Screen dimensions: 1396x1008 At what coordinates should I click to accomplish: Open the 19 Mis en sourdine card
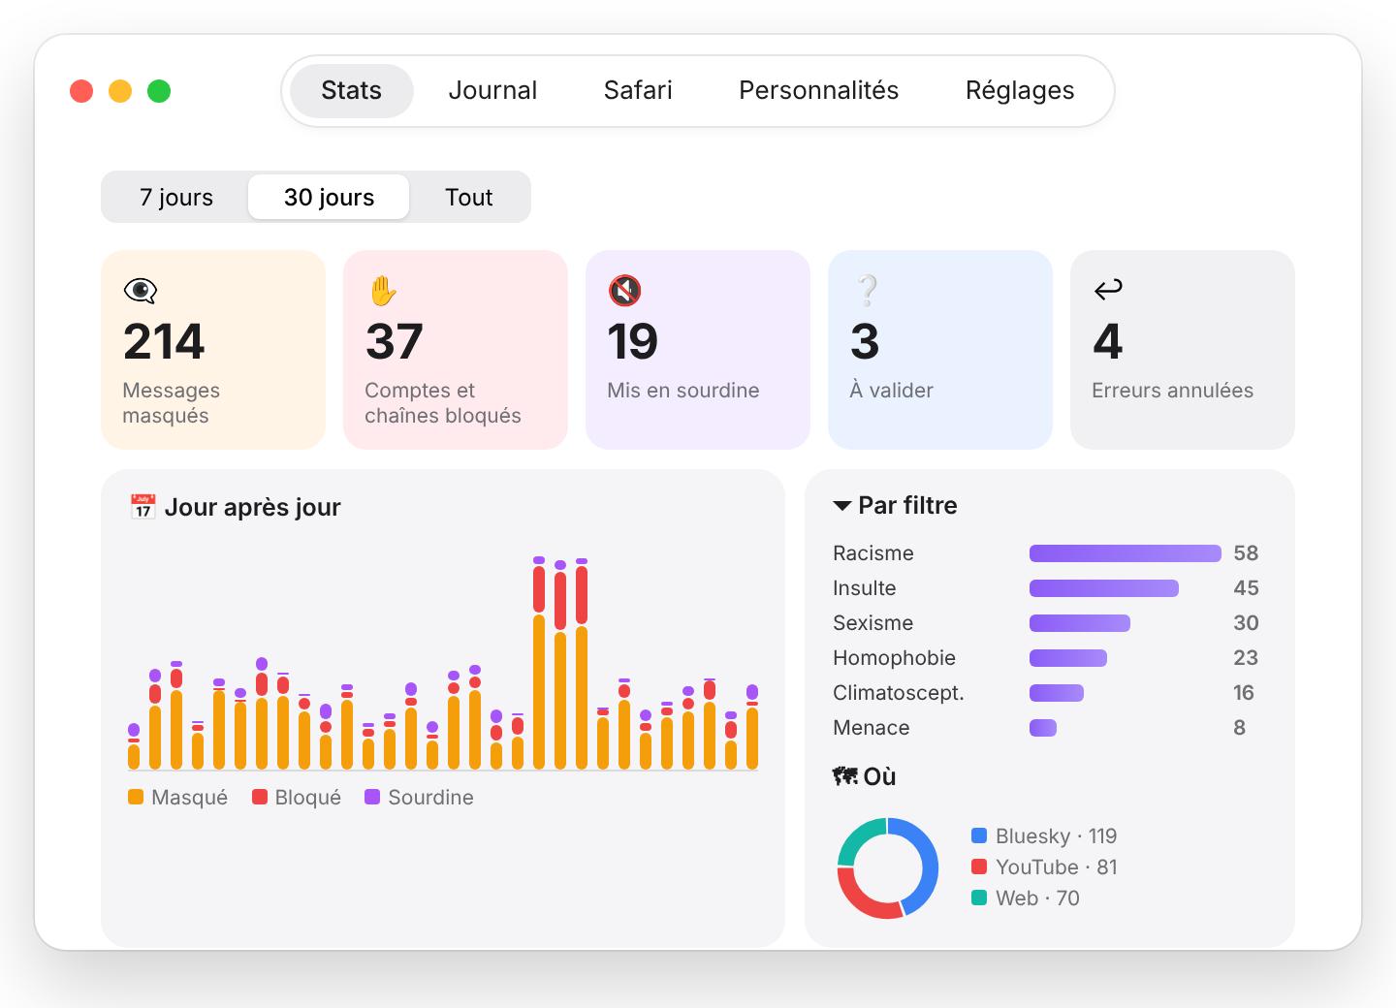(698, 350)
